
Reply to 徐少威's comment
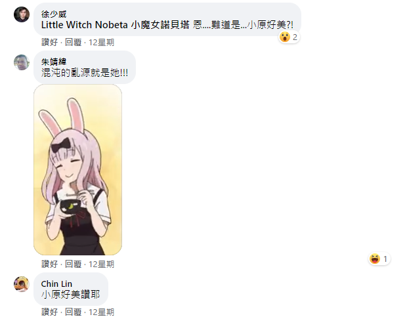click(73, 42)
